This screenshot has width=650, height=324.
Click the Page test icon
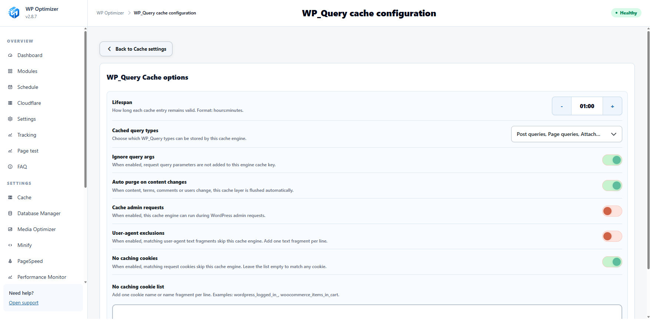[x=10, y=151]
